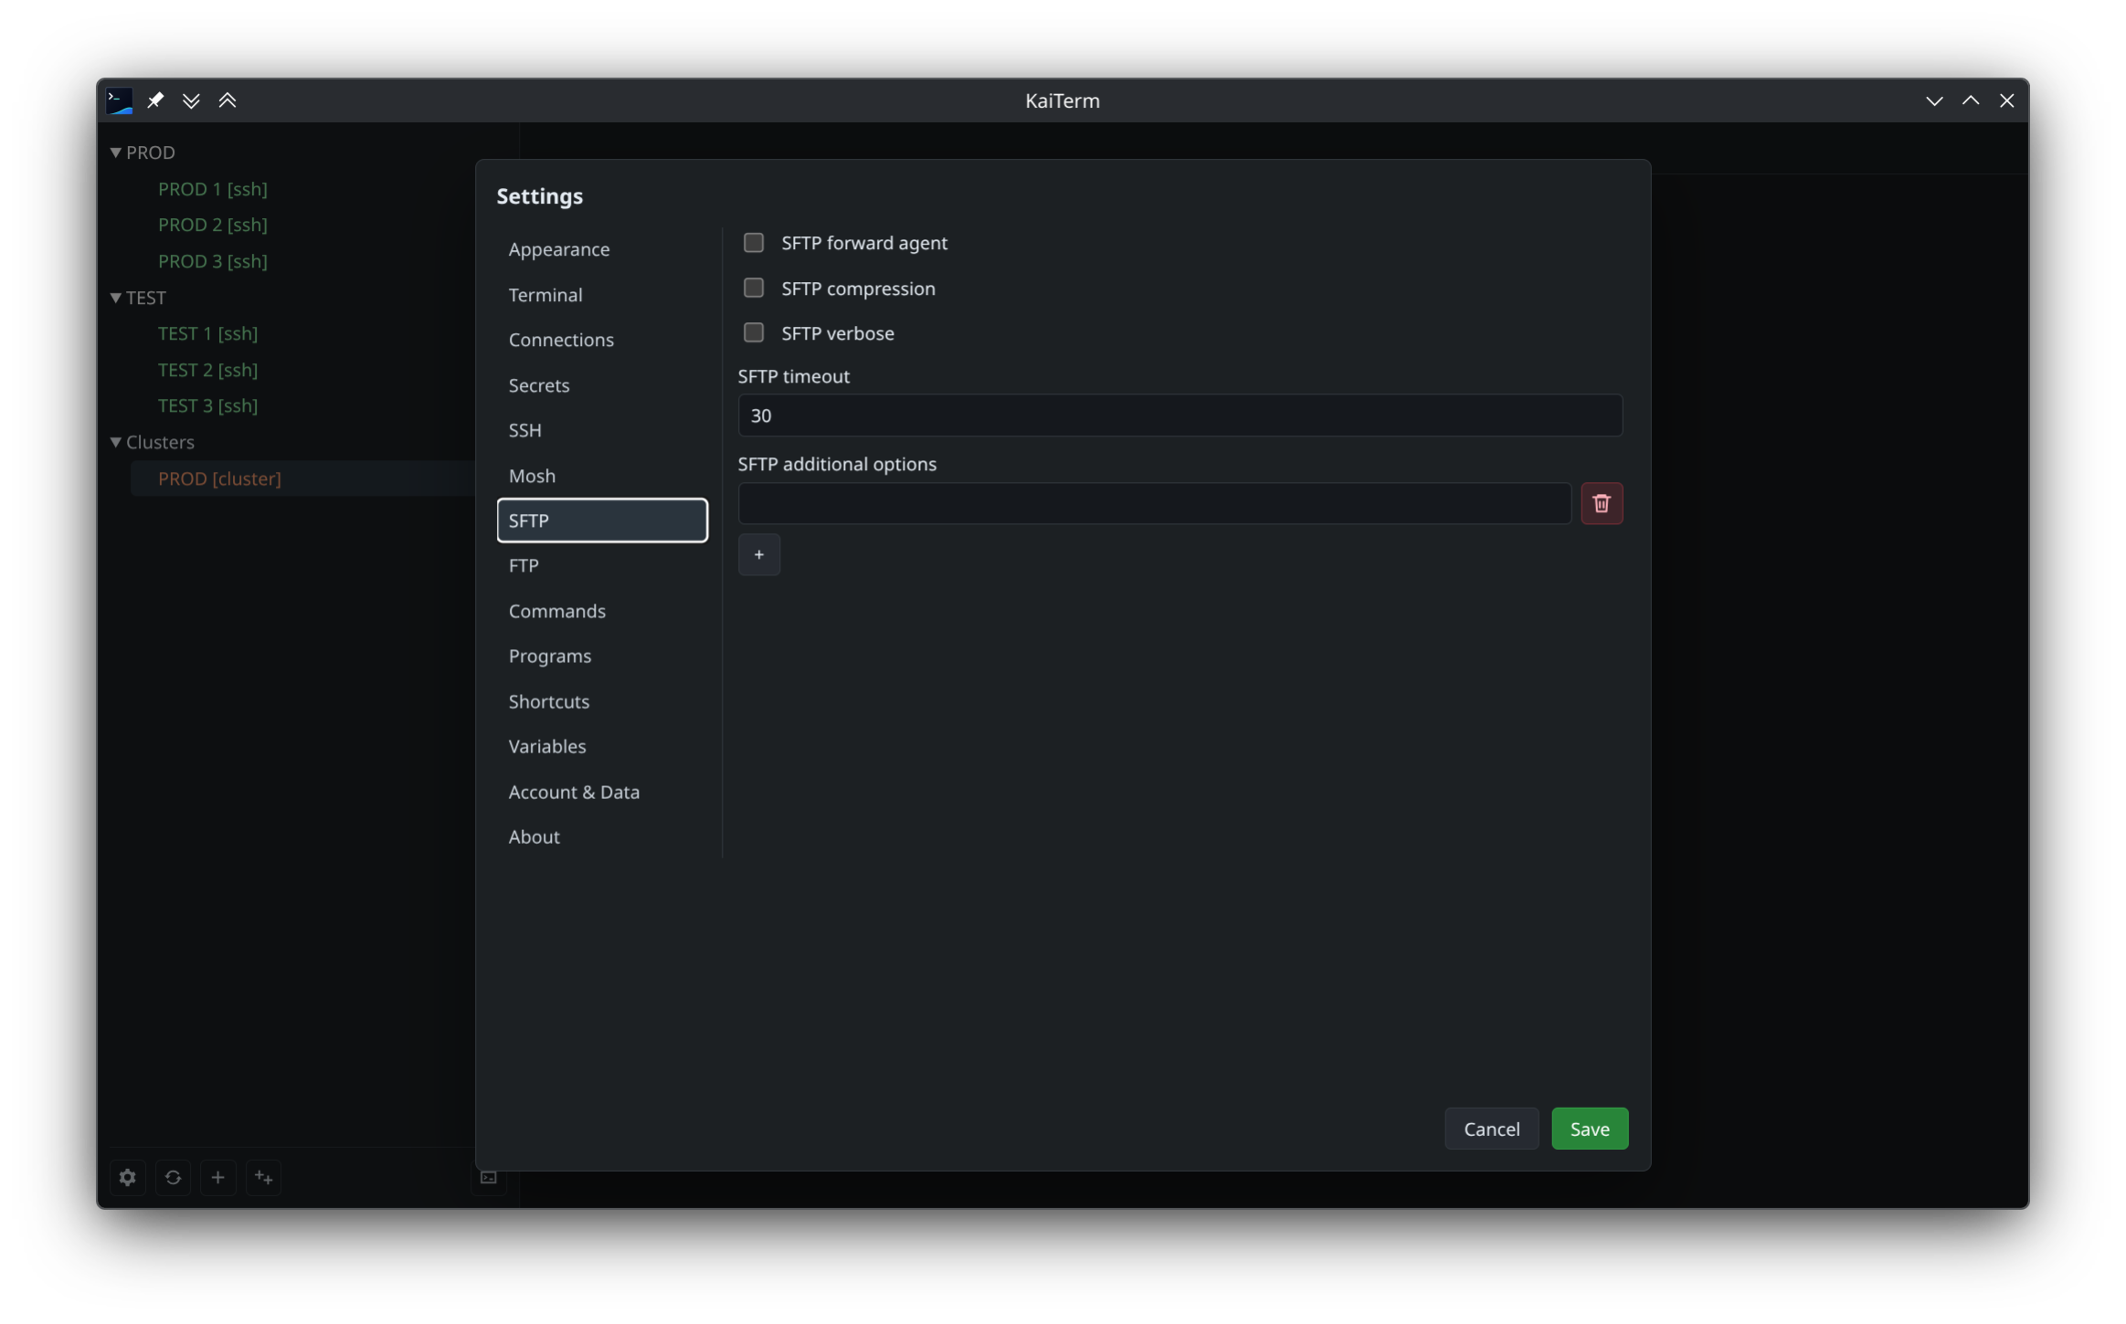Open the Appearance settings section

[x=601, y=249]
